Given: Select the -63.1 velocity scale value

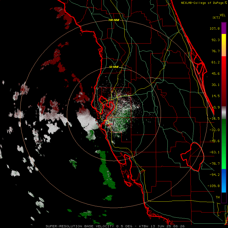Looking at the screenshot, I should click(x=215, y=152).
